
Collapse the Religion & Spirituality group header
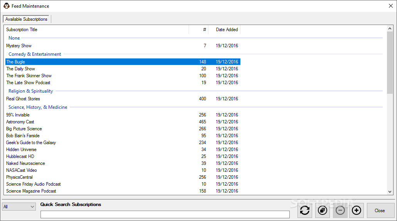[30, 91]
